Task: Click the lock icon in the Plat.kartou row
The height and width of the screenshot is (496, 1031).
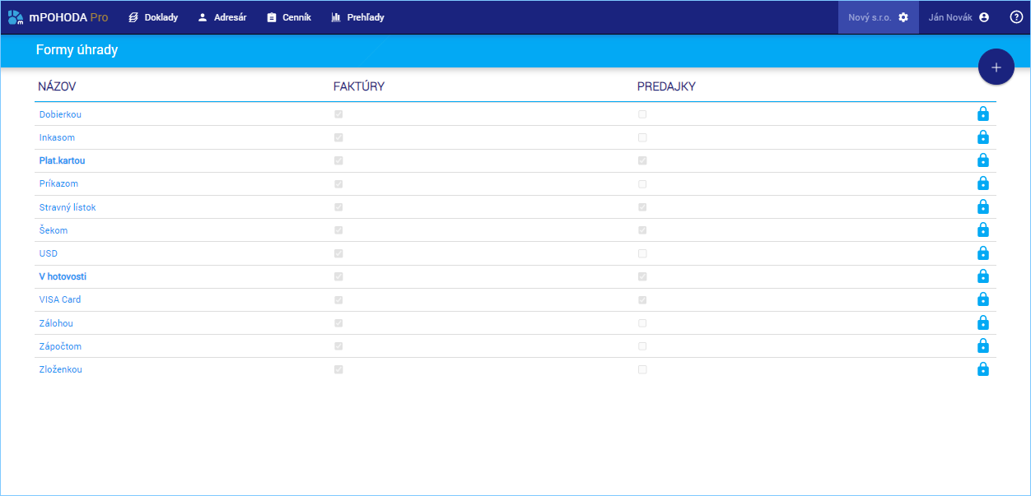Action: 982,160
